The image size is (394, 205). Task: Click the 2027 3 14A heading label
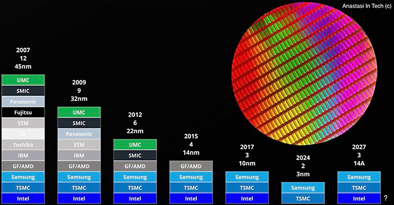[x=359, y=155]
